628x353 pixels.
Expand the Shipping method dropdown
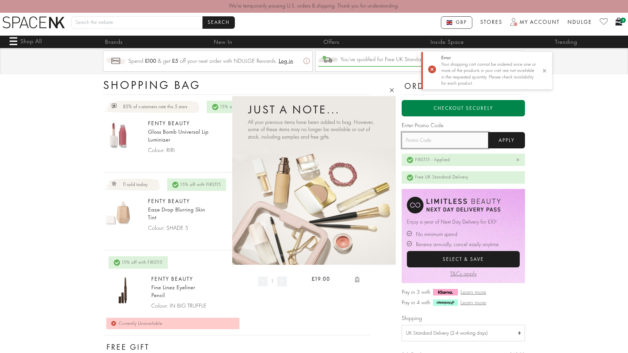coord(463,333)
